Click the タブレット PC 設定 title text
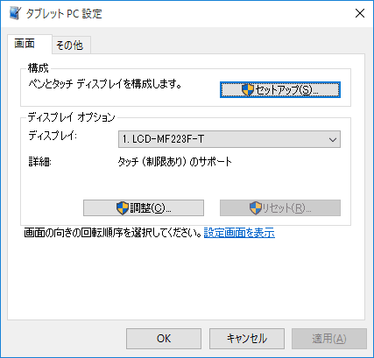374x358 pixels. pos(64,14)
